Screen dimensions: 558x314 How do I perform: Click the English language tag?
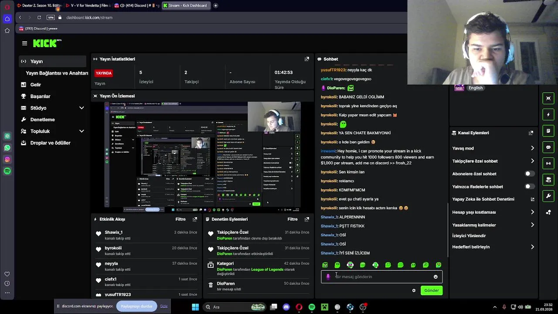click(476, 88)
